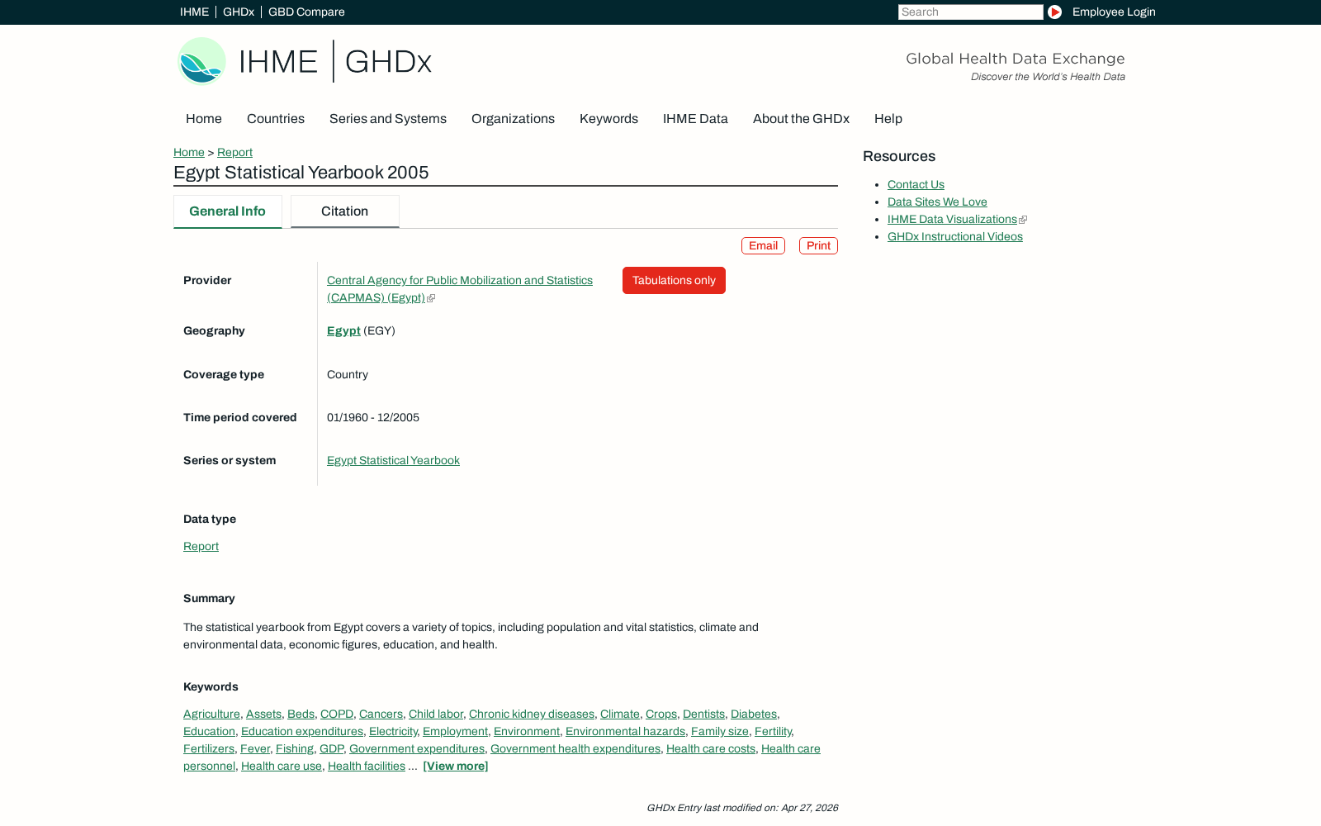Open the Agriculture keyword link

pyautogui.click(x=211, y=714)
